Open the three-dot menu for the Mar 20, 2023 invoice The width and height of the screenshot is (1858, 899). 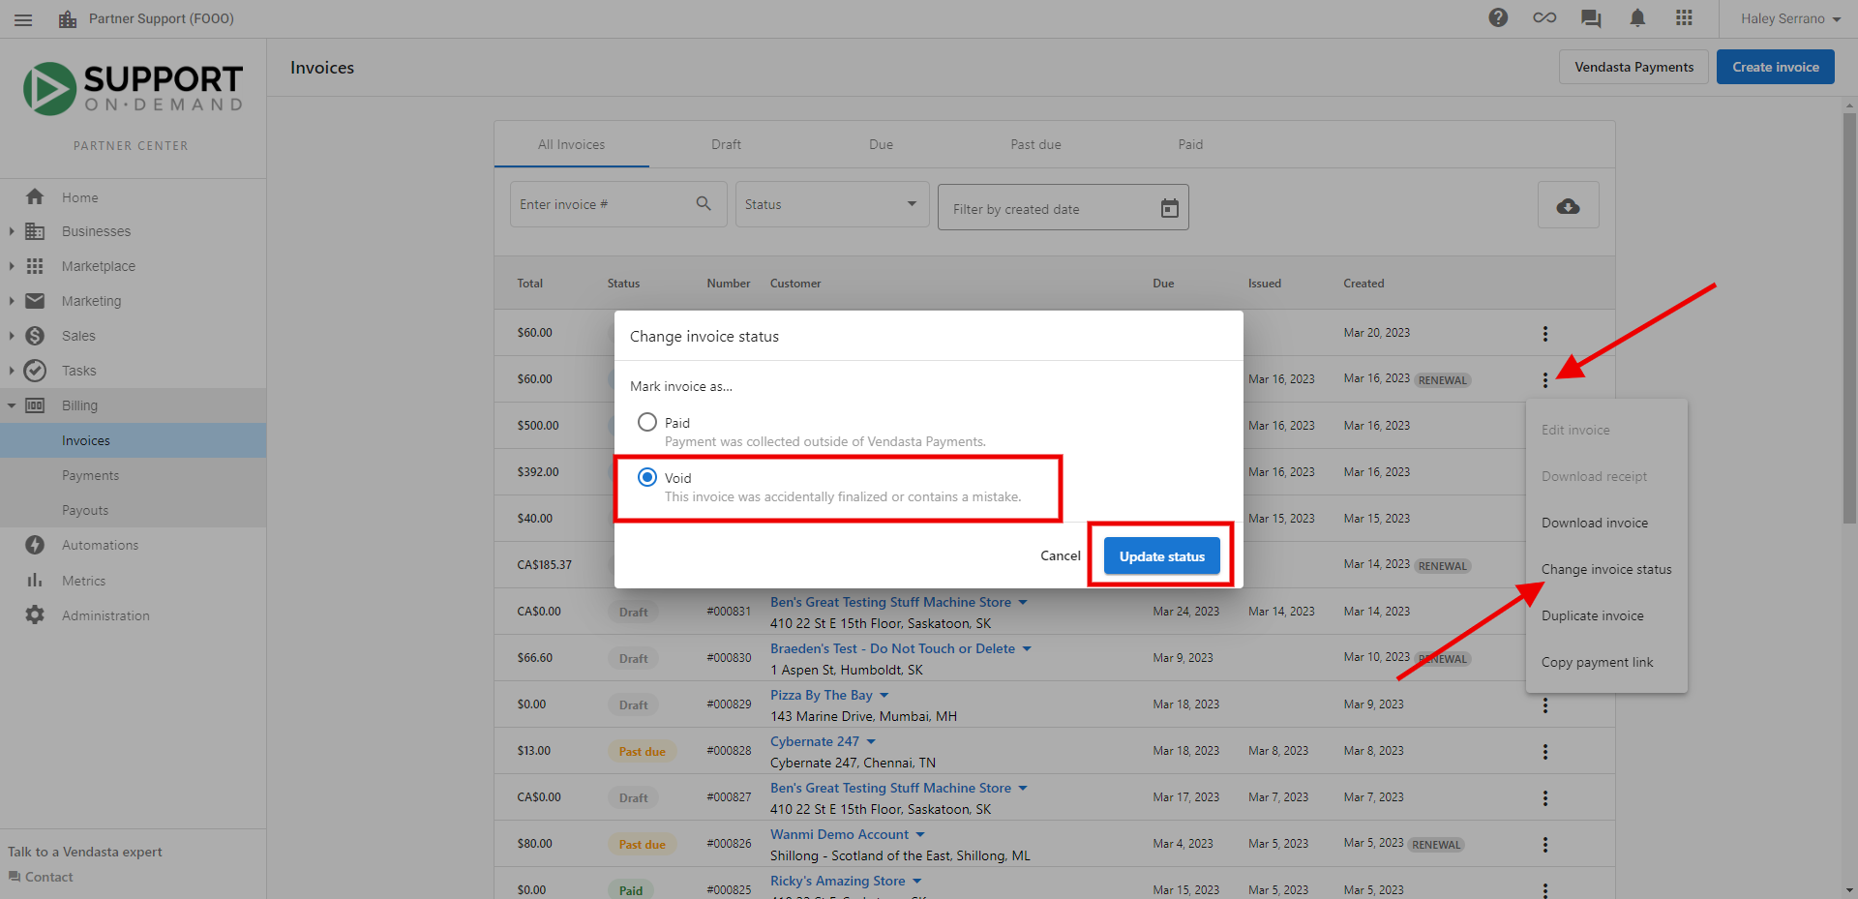tap(1544, 334)
